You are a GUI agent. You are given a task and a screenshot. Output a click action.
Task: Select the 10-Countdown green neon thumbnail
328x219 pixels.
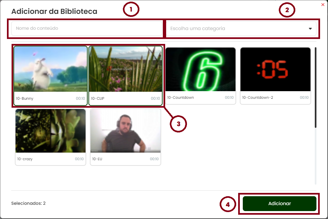coord(200,69)
